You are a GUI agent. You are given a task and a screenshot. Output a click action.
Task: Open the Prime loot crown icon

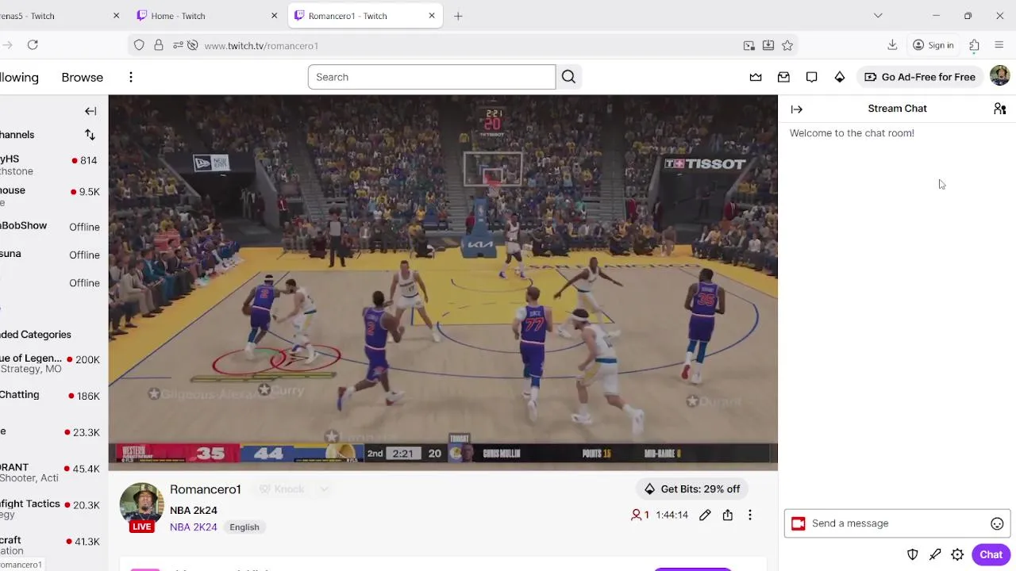[756, 77]
